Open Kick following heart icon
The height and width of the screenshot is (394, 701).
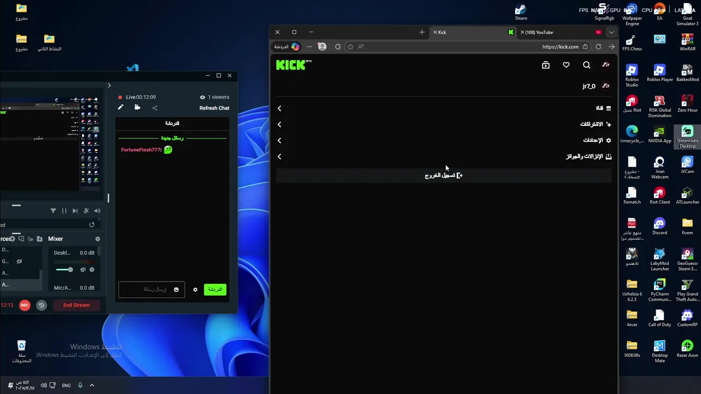566,65
